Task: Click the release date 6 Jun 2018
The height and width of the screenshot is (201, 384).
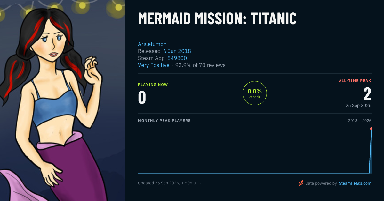Action: 177,51
